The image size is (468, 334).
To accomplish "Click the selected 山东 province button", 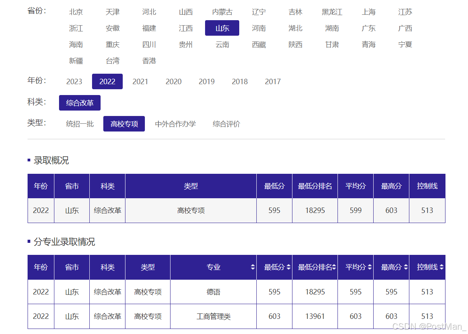I will (222, 28).
